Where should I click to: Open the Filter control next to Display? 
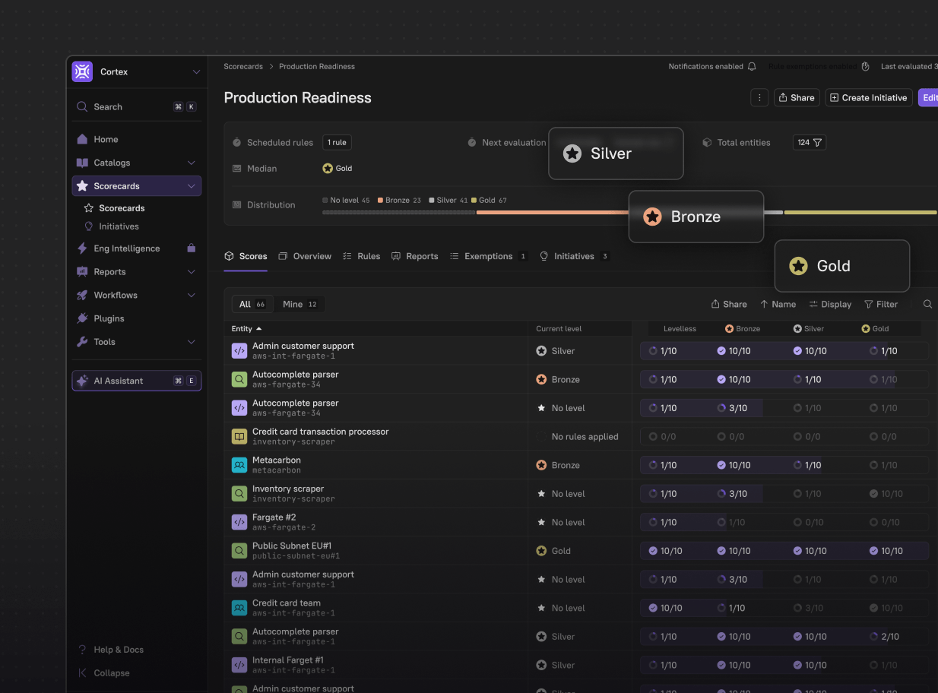pos(881,304)
